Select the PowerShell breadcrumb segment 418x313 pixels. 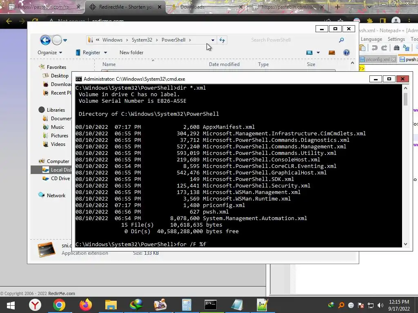point(173,40)
